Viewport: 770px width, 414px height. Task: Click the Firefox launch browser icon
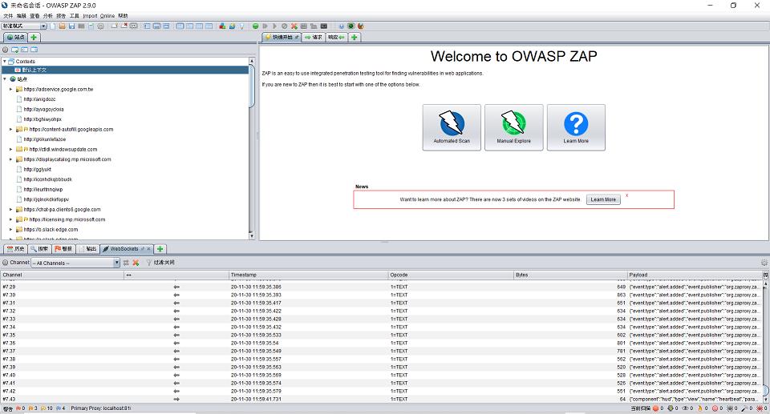(x=360, y=26)
